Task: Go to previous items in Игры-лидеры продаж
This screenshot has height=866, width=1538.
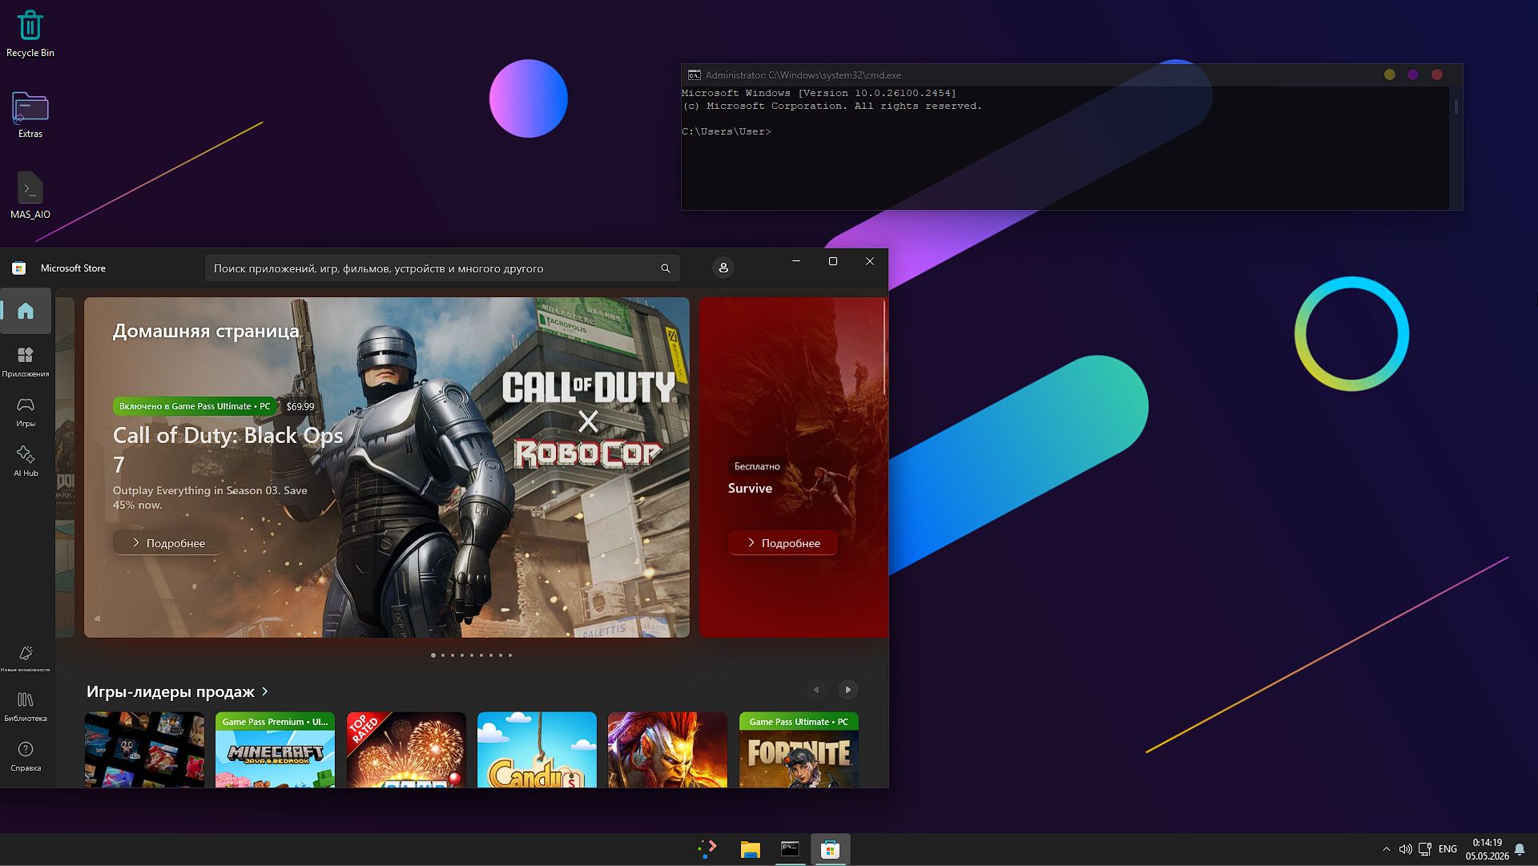Action: pos(816,690)
